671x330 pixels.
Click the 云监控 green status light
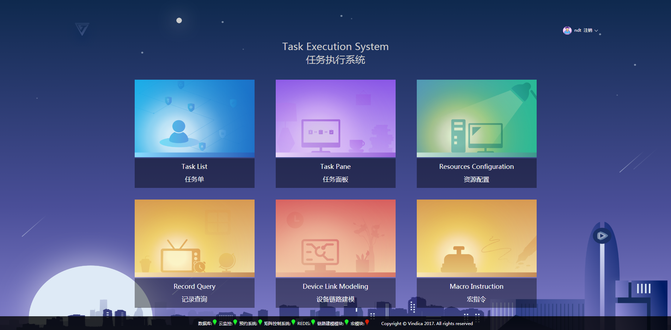click(x=235, y=322)
